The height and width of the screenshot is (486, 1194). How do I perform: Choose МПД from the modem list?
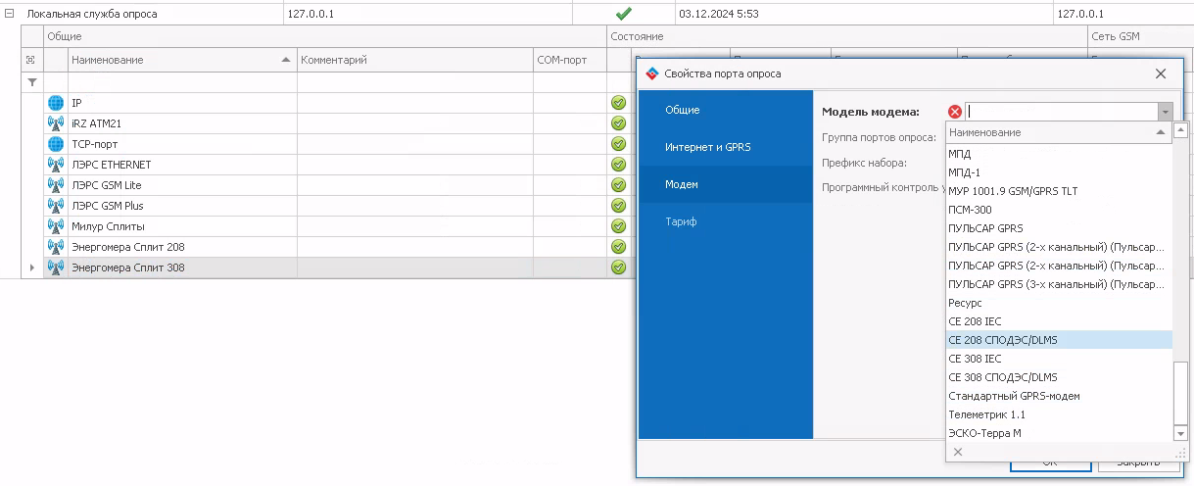pos(1059,154)
